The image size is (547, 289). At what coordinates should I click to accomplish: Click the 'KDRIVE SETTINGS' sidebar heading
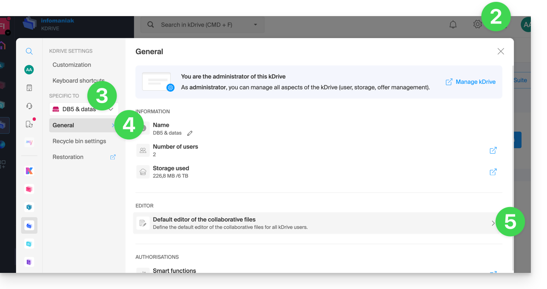coord(71,51)
